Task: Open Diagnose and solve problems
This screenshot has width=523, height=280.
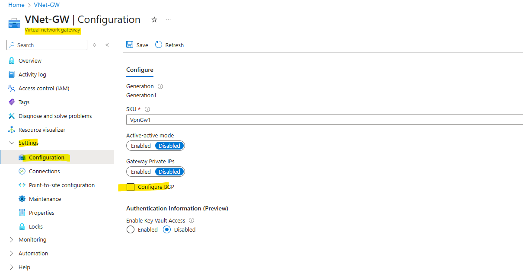Action: pyautogui.click(x=55, y=116)
